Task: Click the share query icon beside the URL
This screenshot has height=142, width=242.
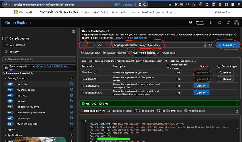Action: 211,45
